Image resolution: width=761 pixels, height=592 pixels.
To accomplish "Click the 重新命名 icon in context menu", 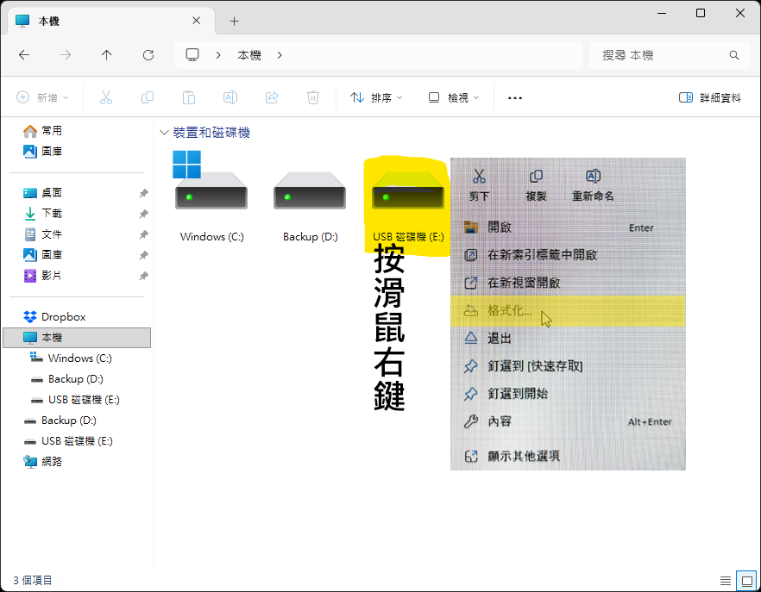I will pyautogui.click(x=593, y=177).
